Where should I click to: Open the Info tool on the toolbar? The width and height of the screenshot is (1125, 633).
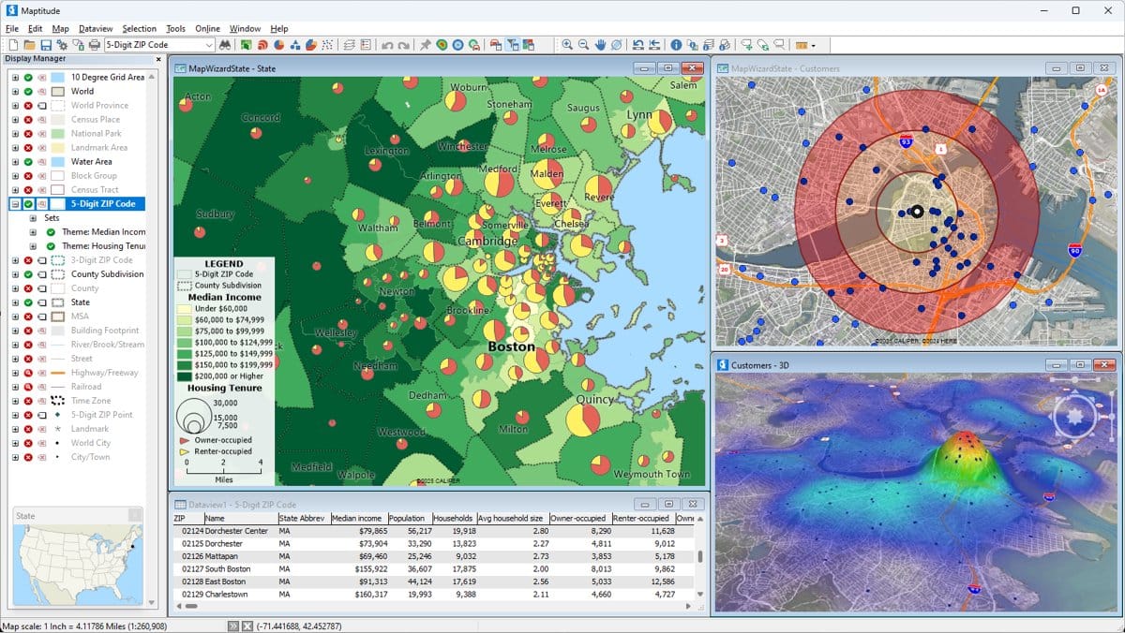pos(677,44)
